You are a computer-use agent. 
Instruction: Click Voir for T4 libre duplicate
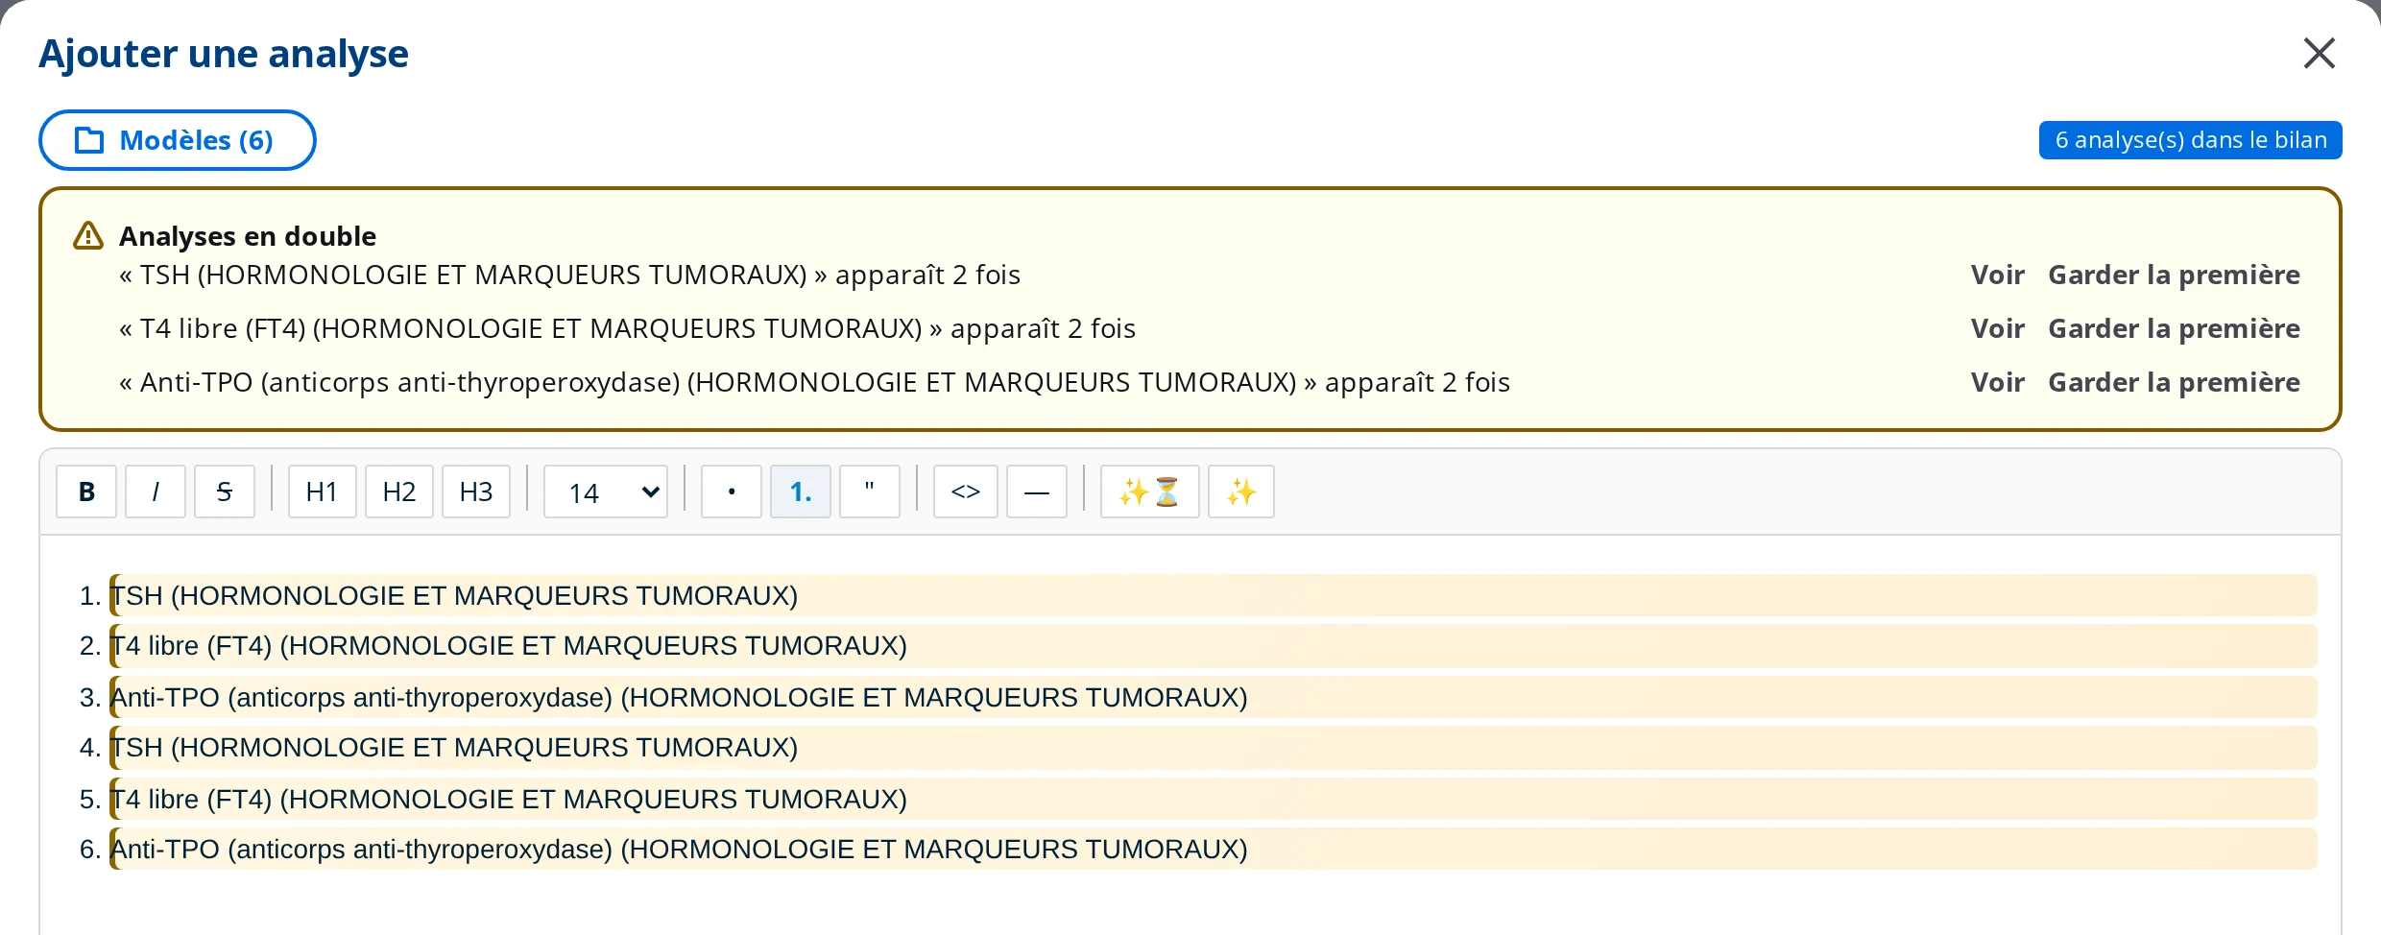(x=1998, y=328)
